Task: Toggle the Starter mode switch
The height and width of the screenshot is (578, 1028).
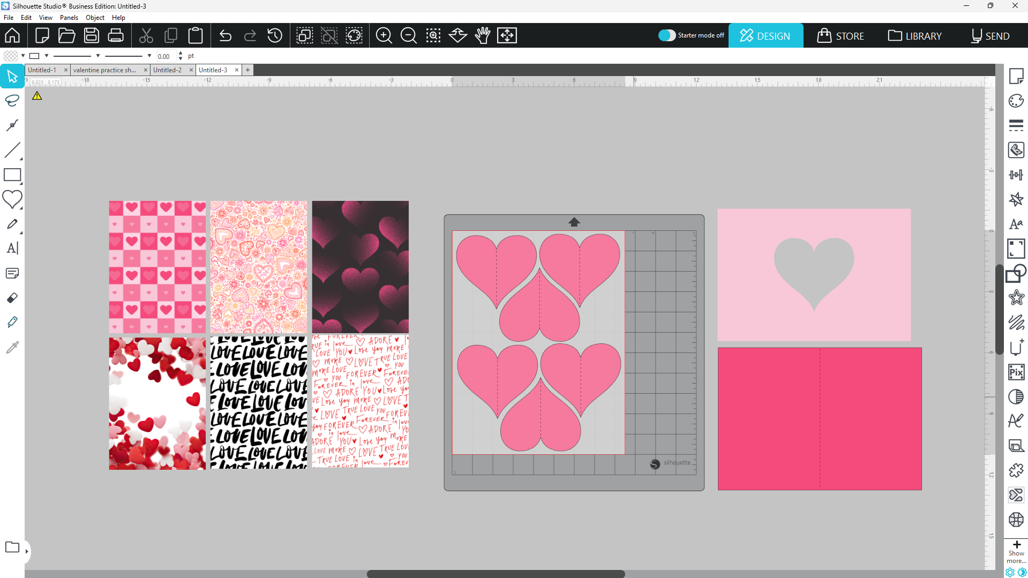Action: tap(667, 35)
